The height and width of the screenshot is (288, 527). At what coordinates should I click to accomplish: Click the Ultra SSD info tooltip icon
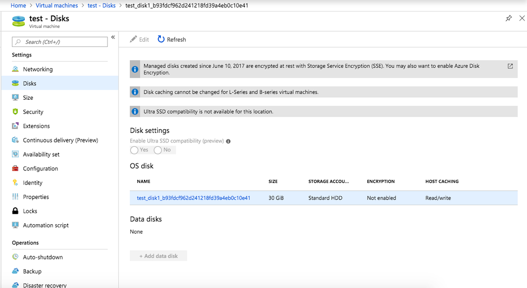pos(228,141)
